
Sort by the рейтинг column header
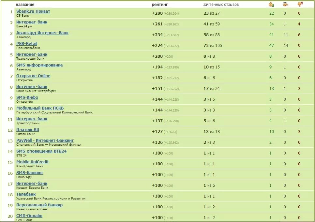[160, 5]
